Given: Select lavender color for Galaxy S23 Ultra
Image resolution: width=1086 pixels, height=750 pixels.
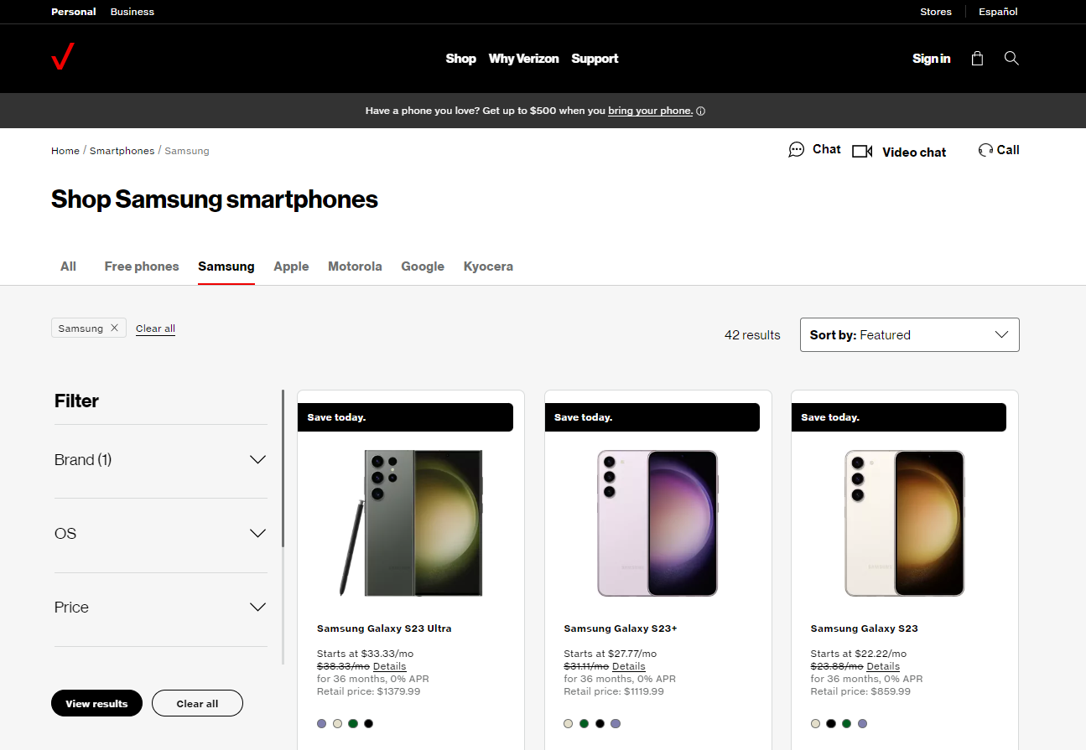Looking at the screenshot, I should (322, 723).
